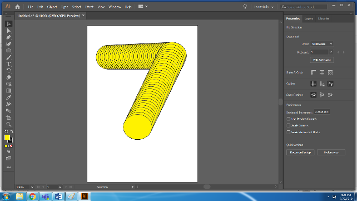Open the File menu
The width and height of the screenshot is (357, 201).
(31, 7)
